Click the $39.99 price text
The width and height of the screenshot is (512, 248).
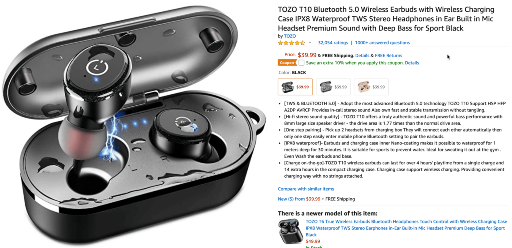coord(307,55)
